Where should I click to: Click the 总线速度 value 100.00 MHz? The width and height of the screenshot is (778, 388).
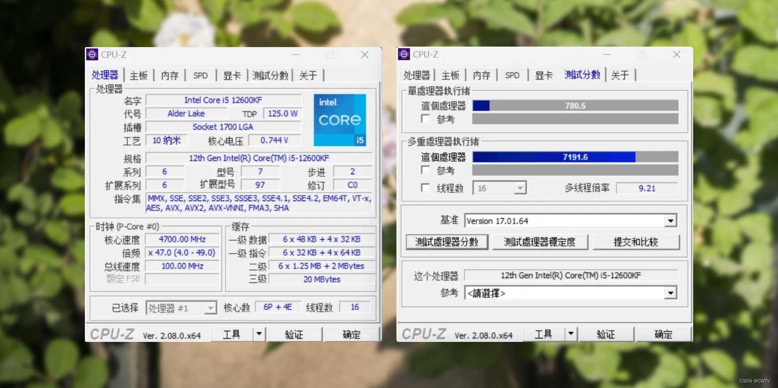point(182,266)
